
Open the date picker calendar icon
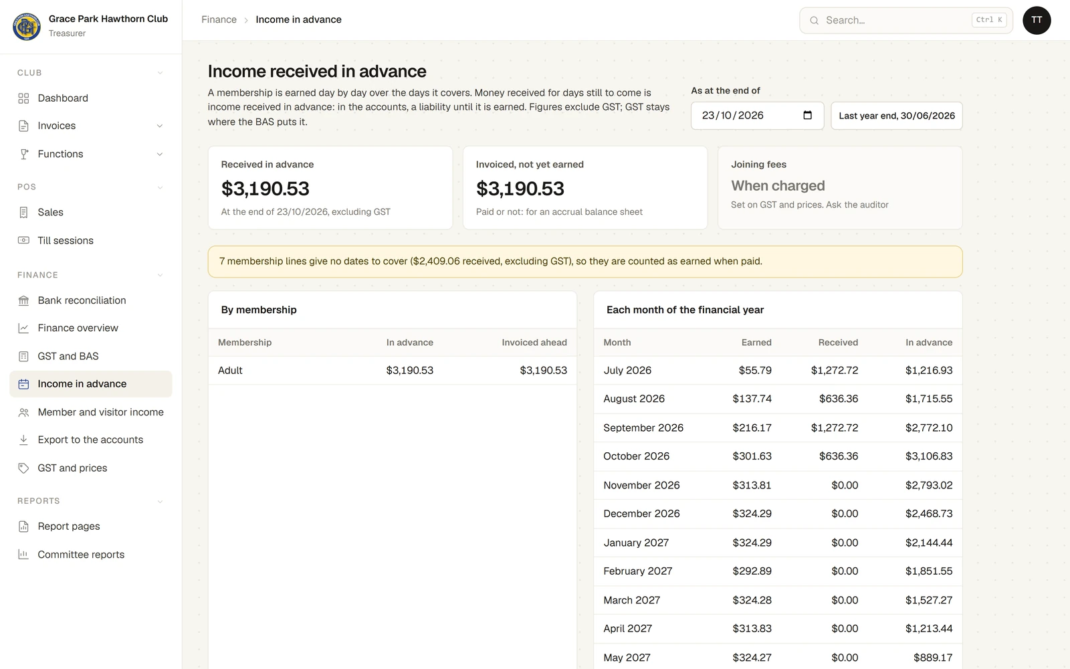(x=807, y=115)
